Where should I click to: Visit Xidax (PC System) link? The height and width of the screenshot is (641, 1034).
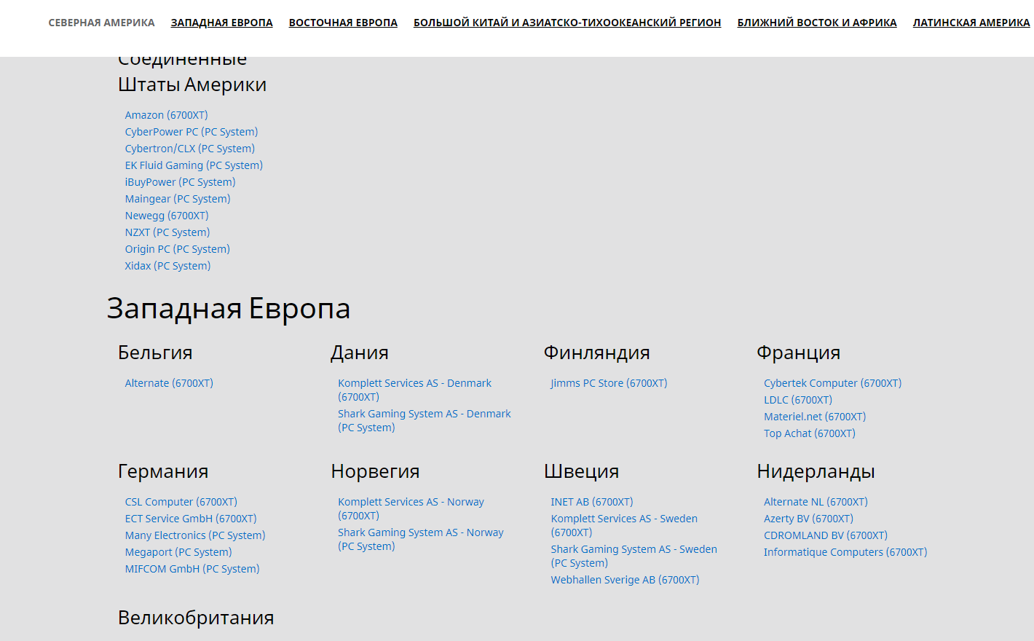(167, 266)
